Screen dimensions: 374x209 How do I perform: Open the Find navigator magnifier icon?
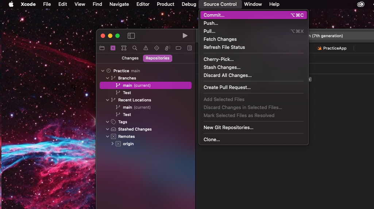135,48
